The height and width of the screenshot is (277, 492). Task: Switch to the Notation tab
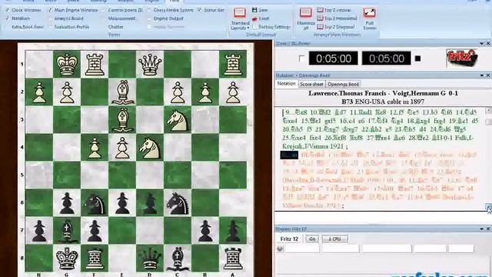point(287,84)
